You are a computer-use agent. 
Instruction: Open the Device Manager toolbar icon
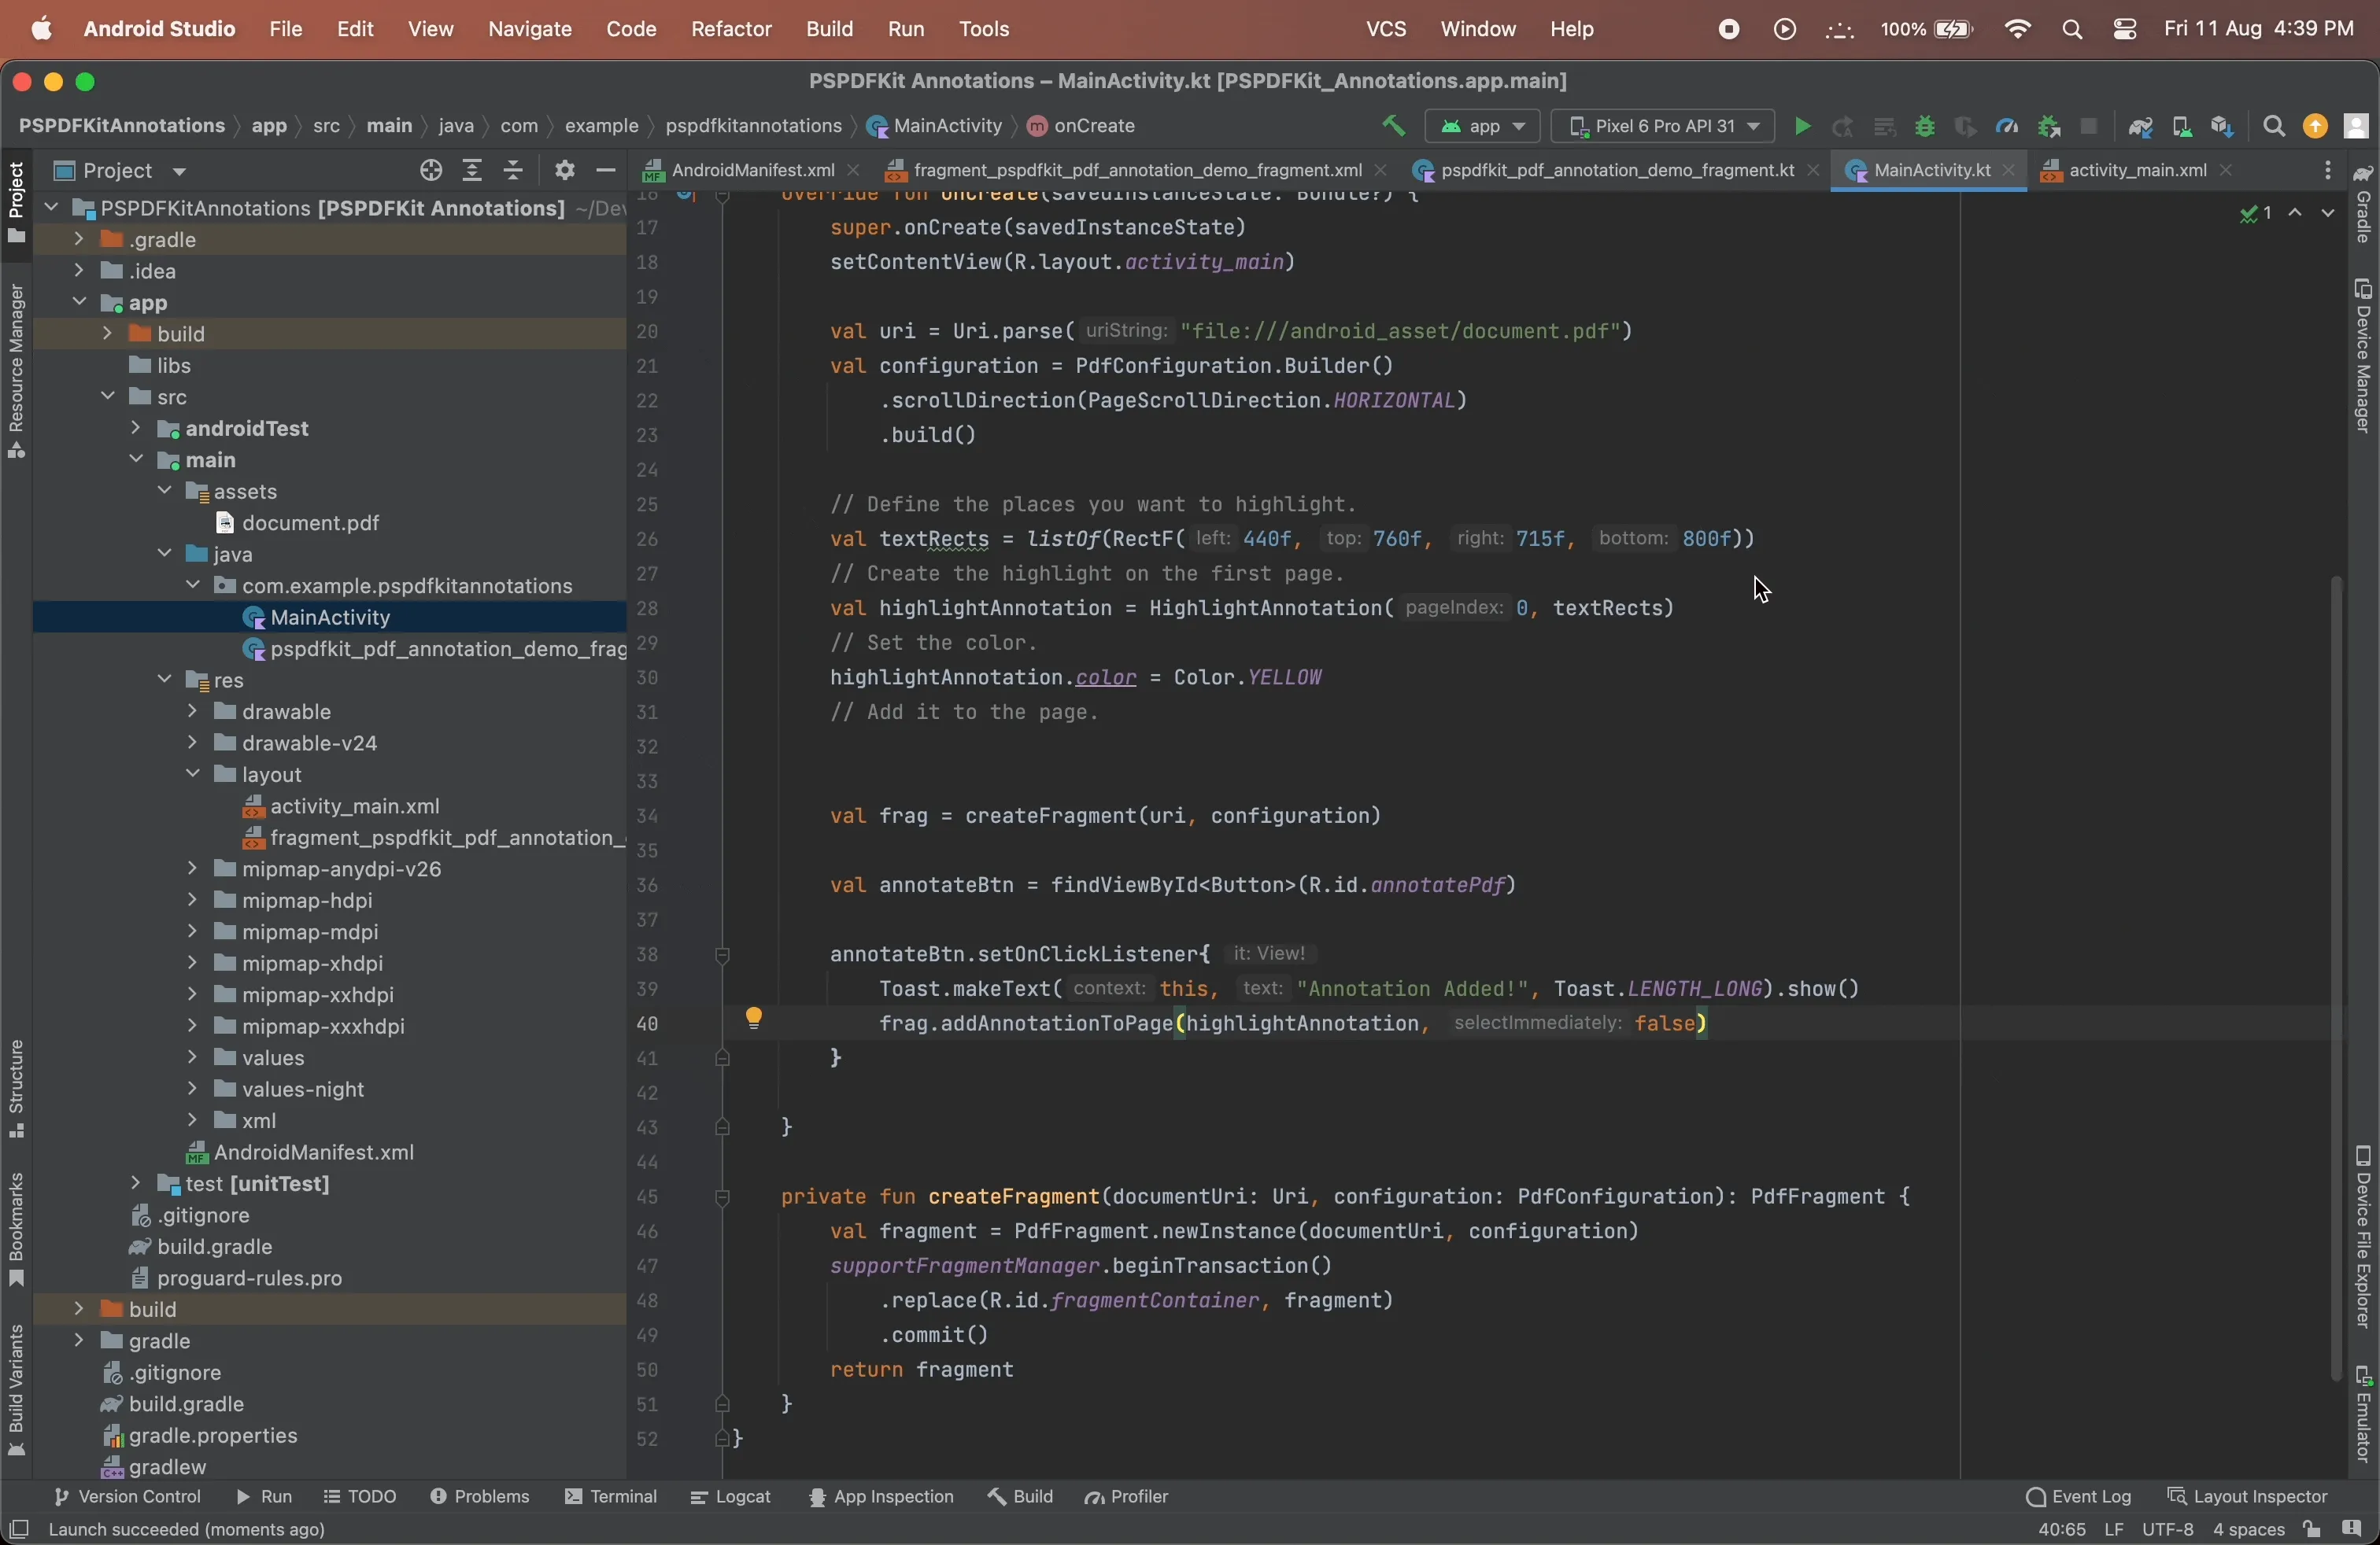(2182, 127)
